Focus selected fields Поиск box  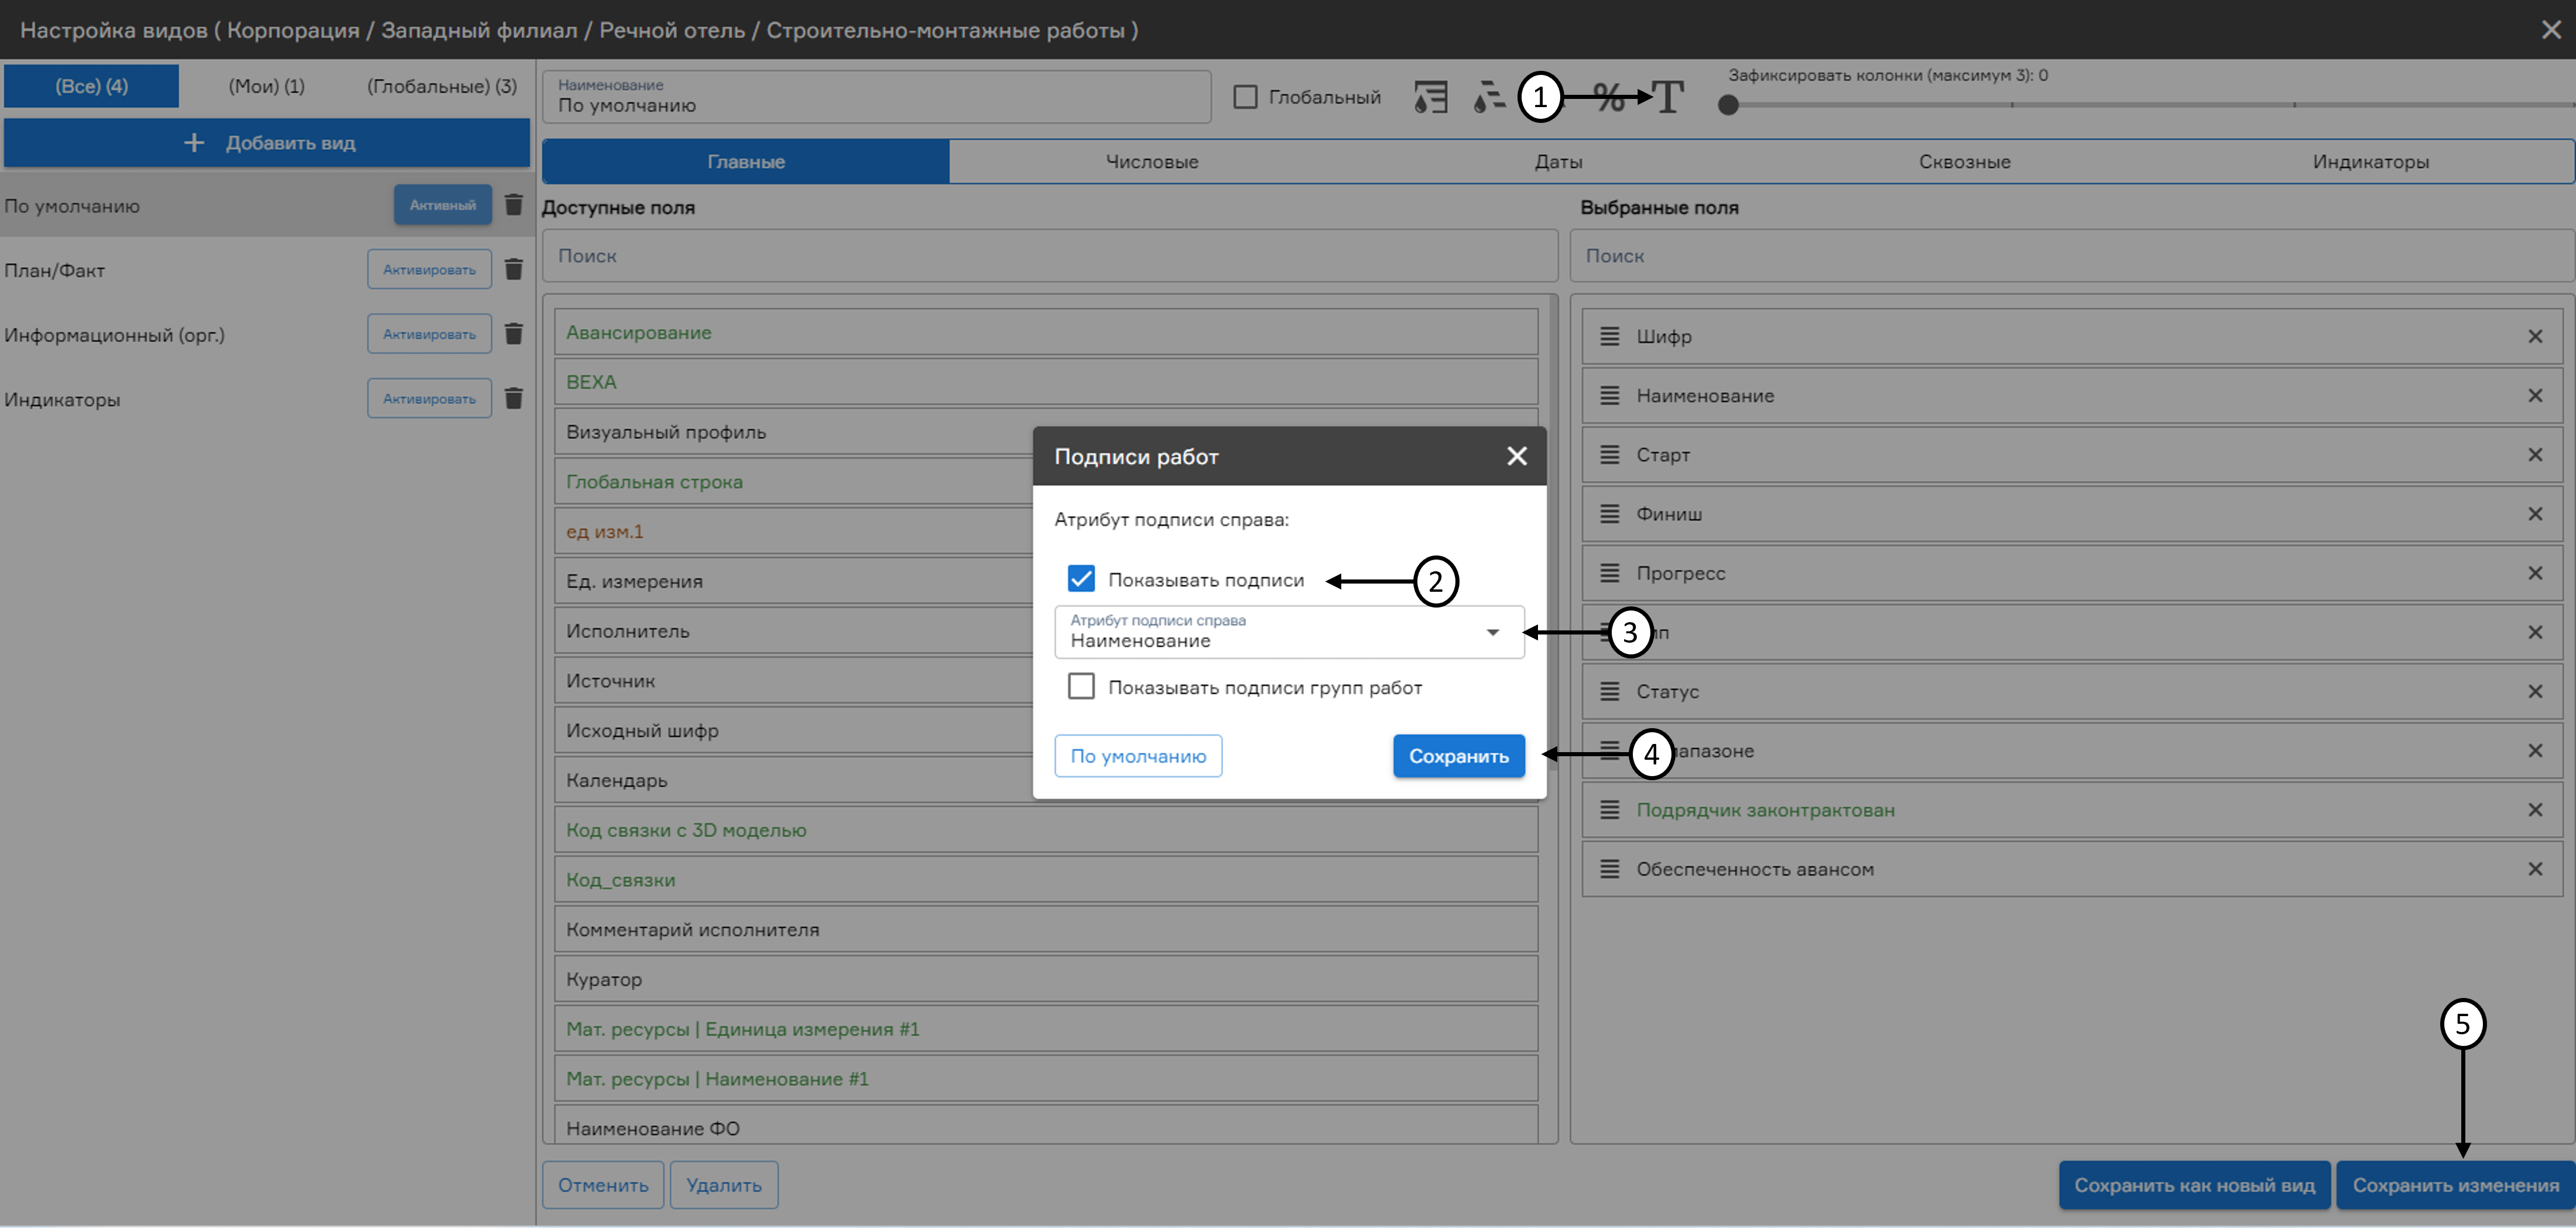2071,256
